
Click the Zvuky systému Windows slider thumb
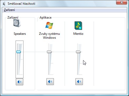tap(49, 52)
